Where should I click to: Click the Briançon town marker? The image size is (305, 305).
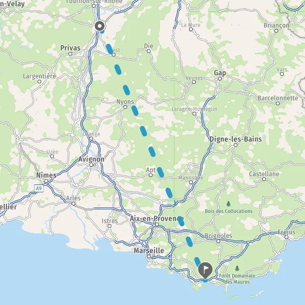point(276,30)
